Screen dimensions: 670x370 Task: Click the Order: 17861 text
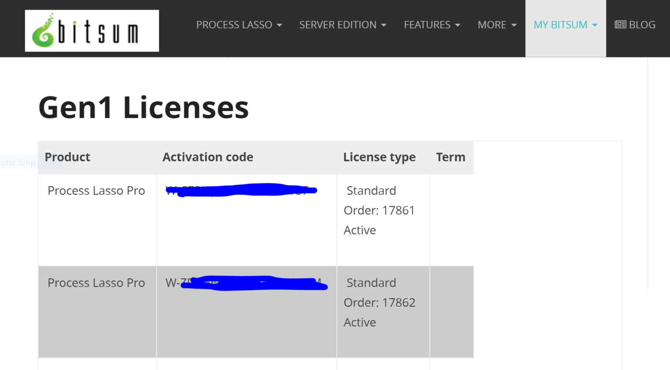tap(379, 210)
